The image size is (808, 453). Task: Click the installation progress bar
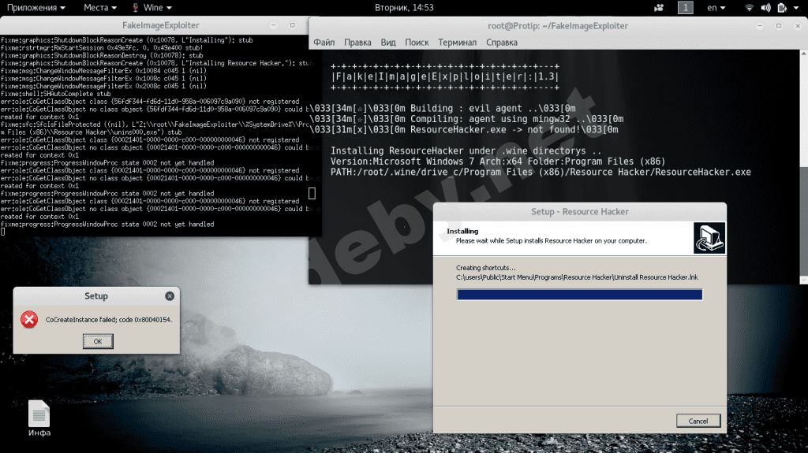coord(579,295)
